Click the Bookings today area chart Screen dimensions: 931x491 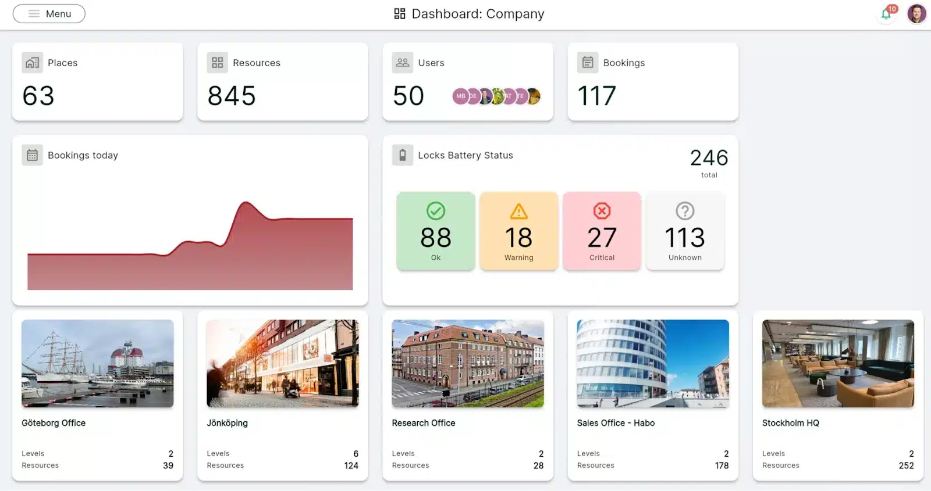pyautogui.click(x=190, y=250)
